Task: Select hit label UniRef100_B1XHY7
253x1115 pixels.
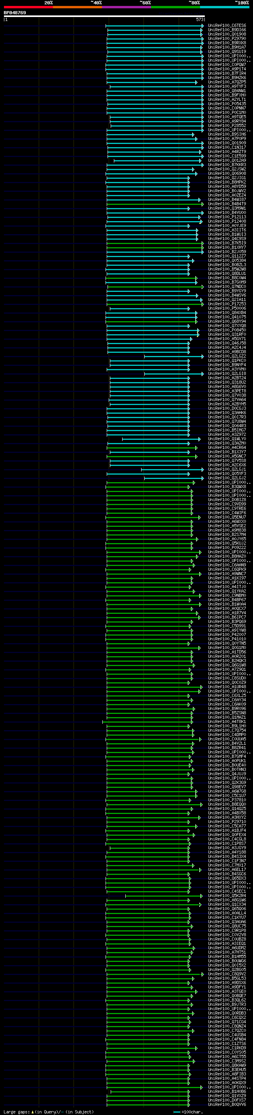Action: point(227,248)
